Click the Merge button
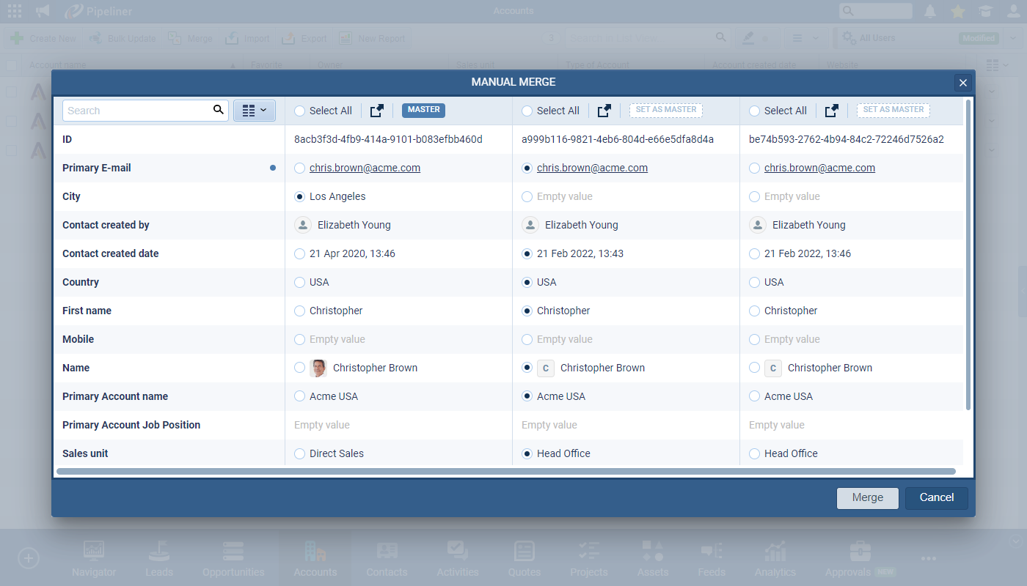Screen dimensions: 1027x586 867,497
